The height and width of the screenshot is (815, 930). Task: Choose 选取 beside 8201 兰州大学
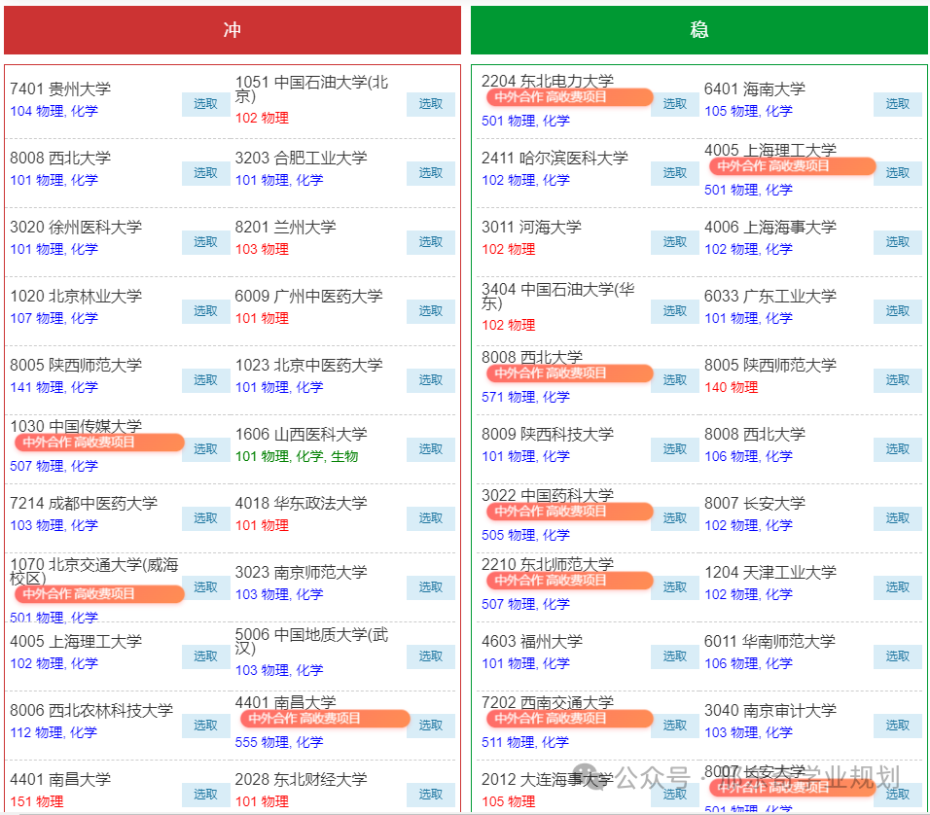(x=430, y=242)
